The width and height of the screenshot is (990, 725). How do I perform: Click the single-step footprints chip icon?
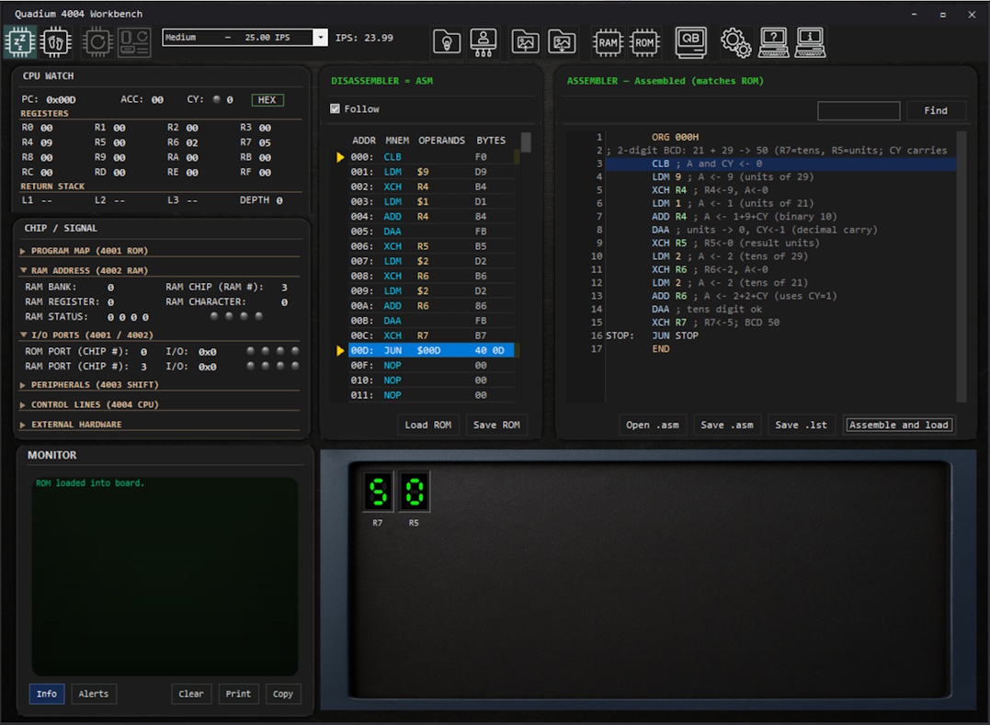57,41
